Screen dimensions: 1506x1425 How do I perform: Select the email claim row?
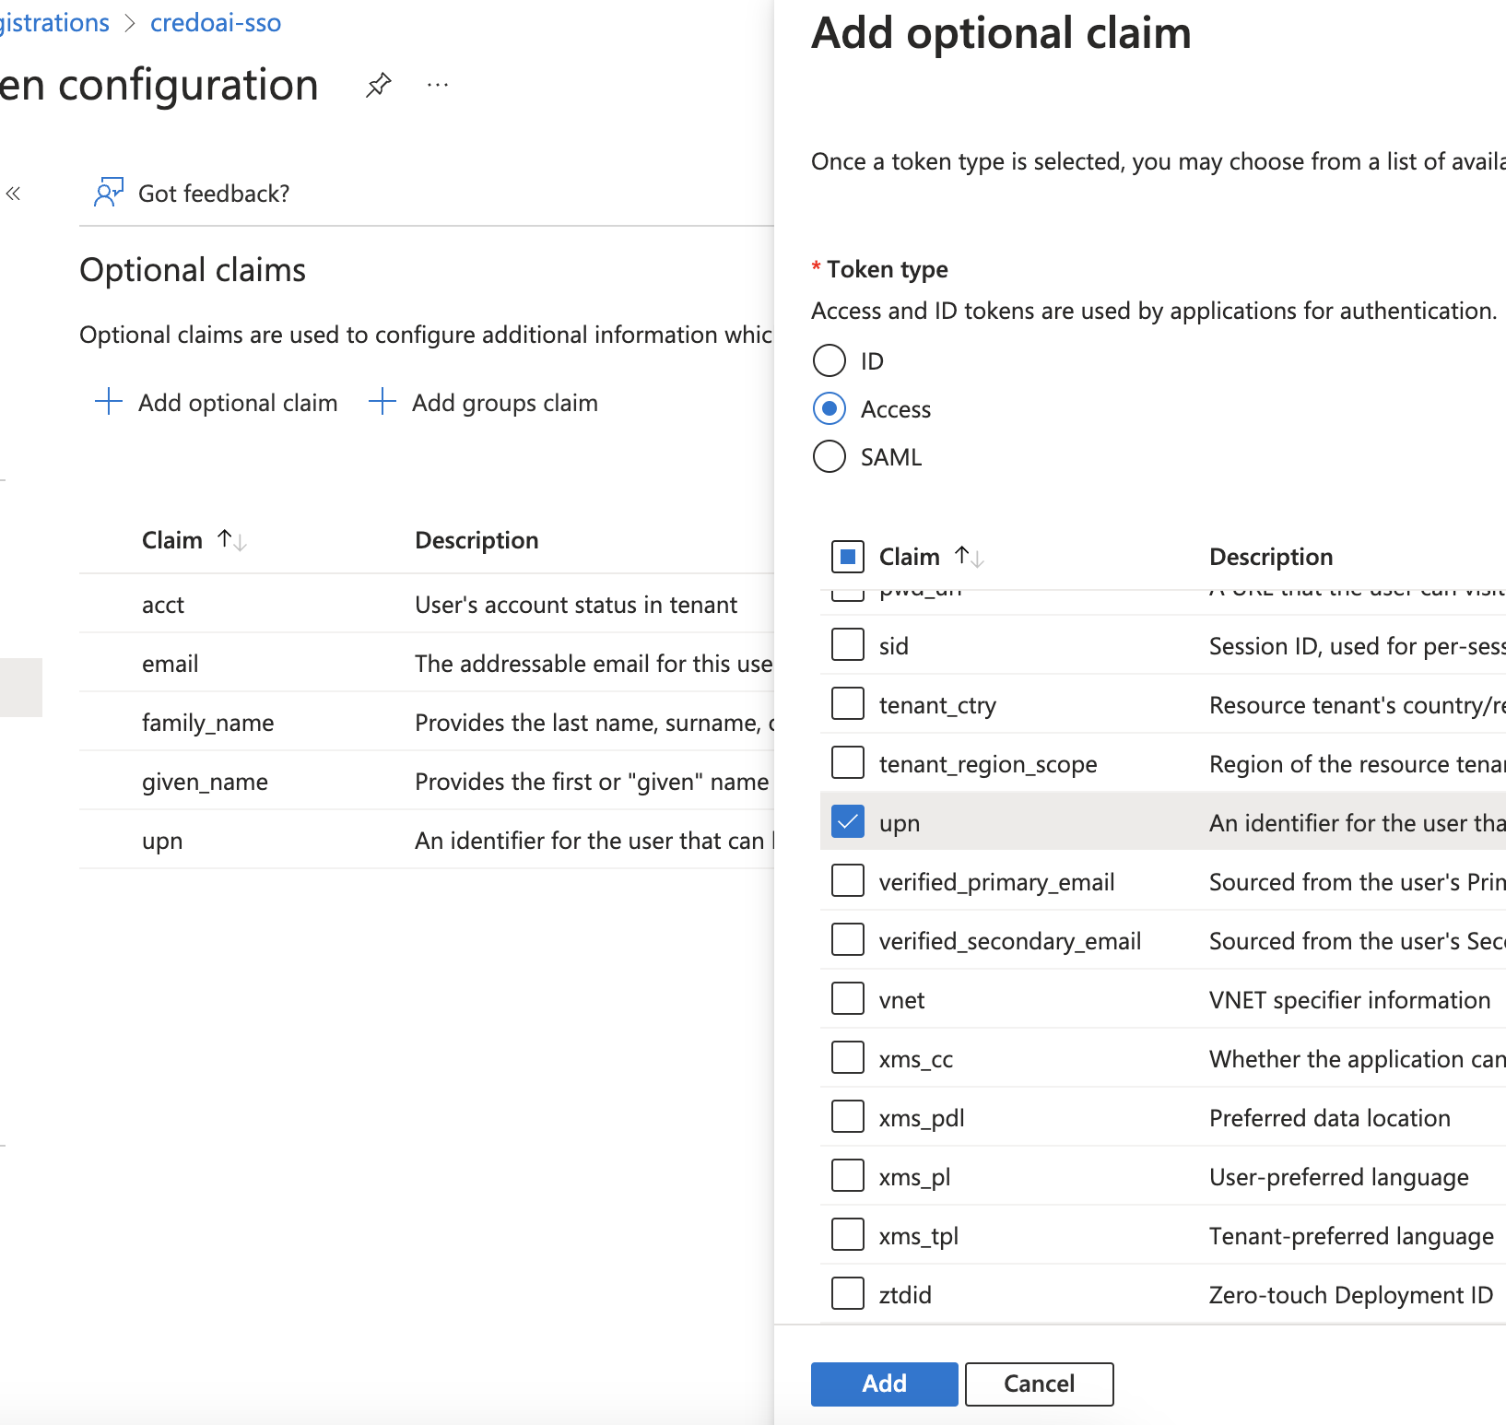(427, 663)
